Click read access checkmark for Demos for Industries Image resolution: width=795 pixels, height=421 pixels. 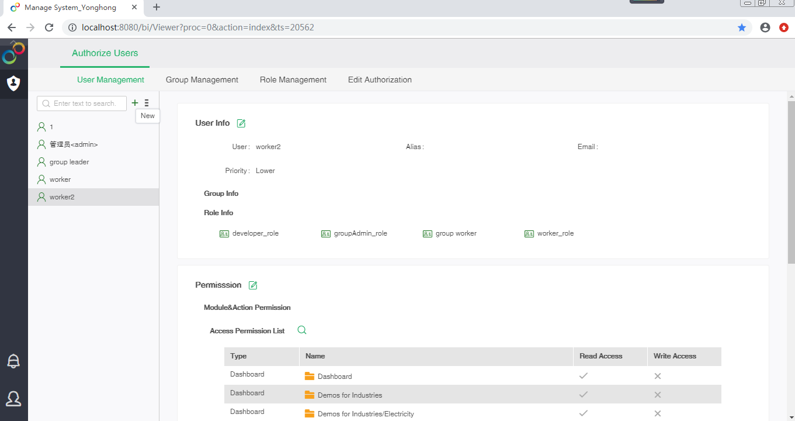click(583, 395)
